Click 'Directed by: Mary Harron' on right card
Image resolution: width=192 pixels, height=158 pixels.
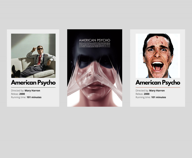[150, 91]
